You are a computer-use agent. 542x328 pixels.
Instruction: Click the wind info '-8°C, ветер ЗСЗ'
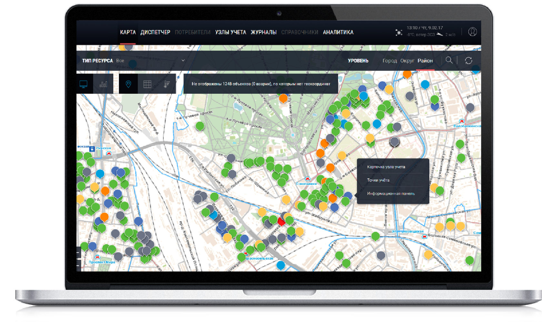point(421,34)
